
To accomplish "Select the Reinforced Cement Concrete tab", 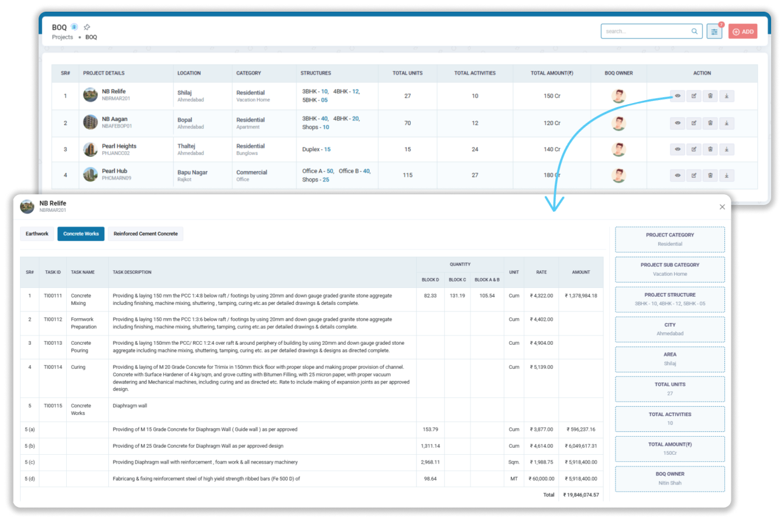I will tap(145, 234).
